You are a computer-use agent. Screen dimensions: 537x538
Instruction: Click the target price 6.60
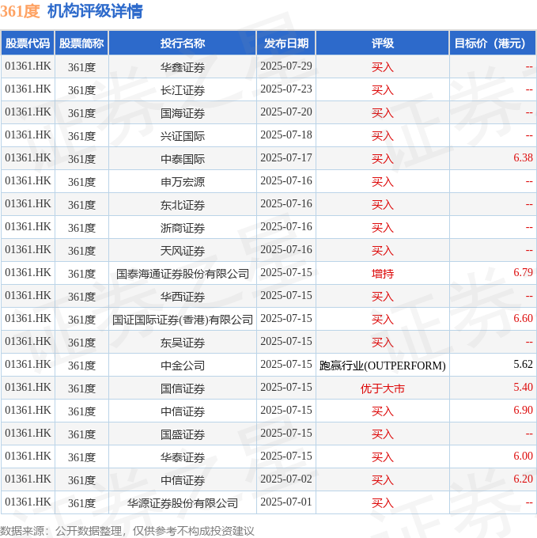click(523, 318)
